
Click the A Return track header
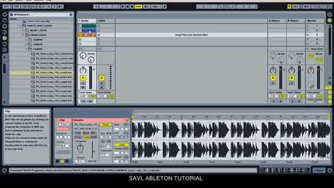(x=277, y=21)
